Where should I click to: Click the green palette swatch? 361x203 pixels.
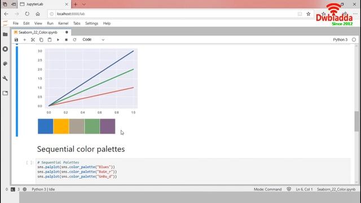[x=92, y=126]
